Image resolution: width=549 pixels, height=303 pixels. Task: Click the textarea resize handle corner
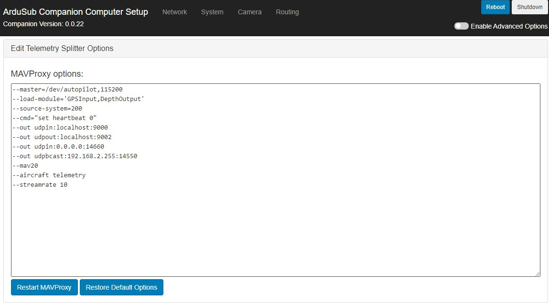coord(538,273)
